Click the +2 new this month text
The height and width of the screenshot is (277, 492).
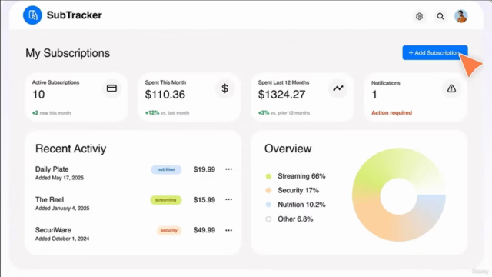click(x=52, y=113)
